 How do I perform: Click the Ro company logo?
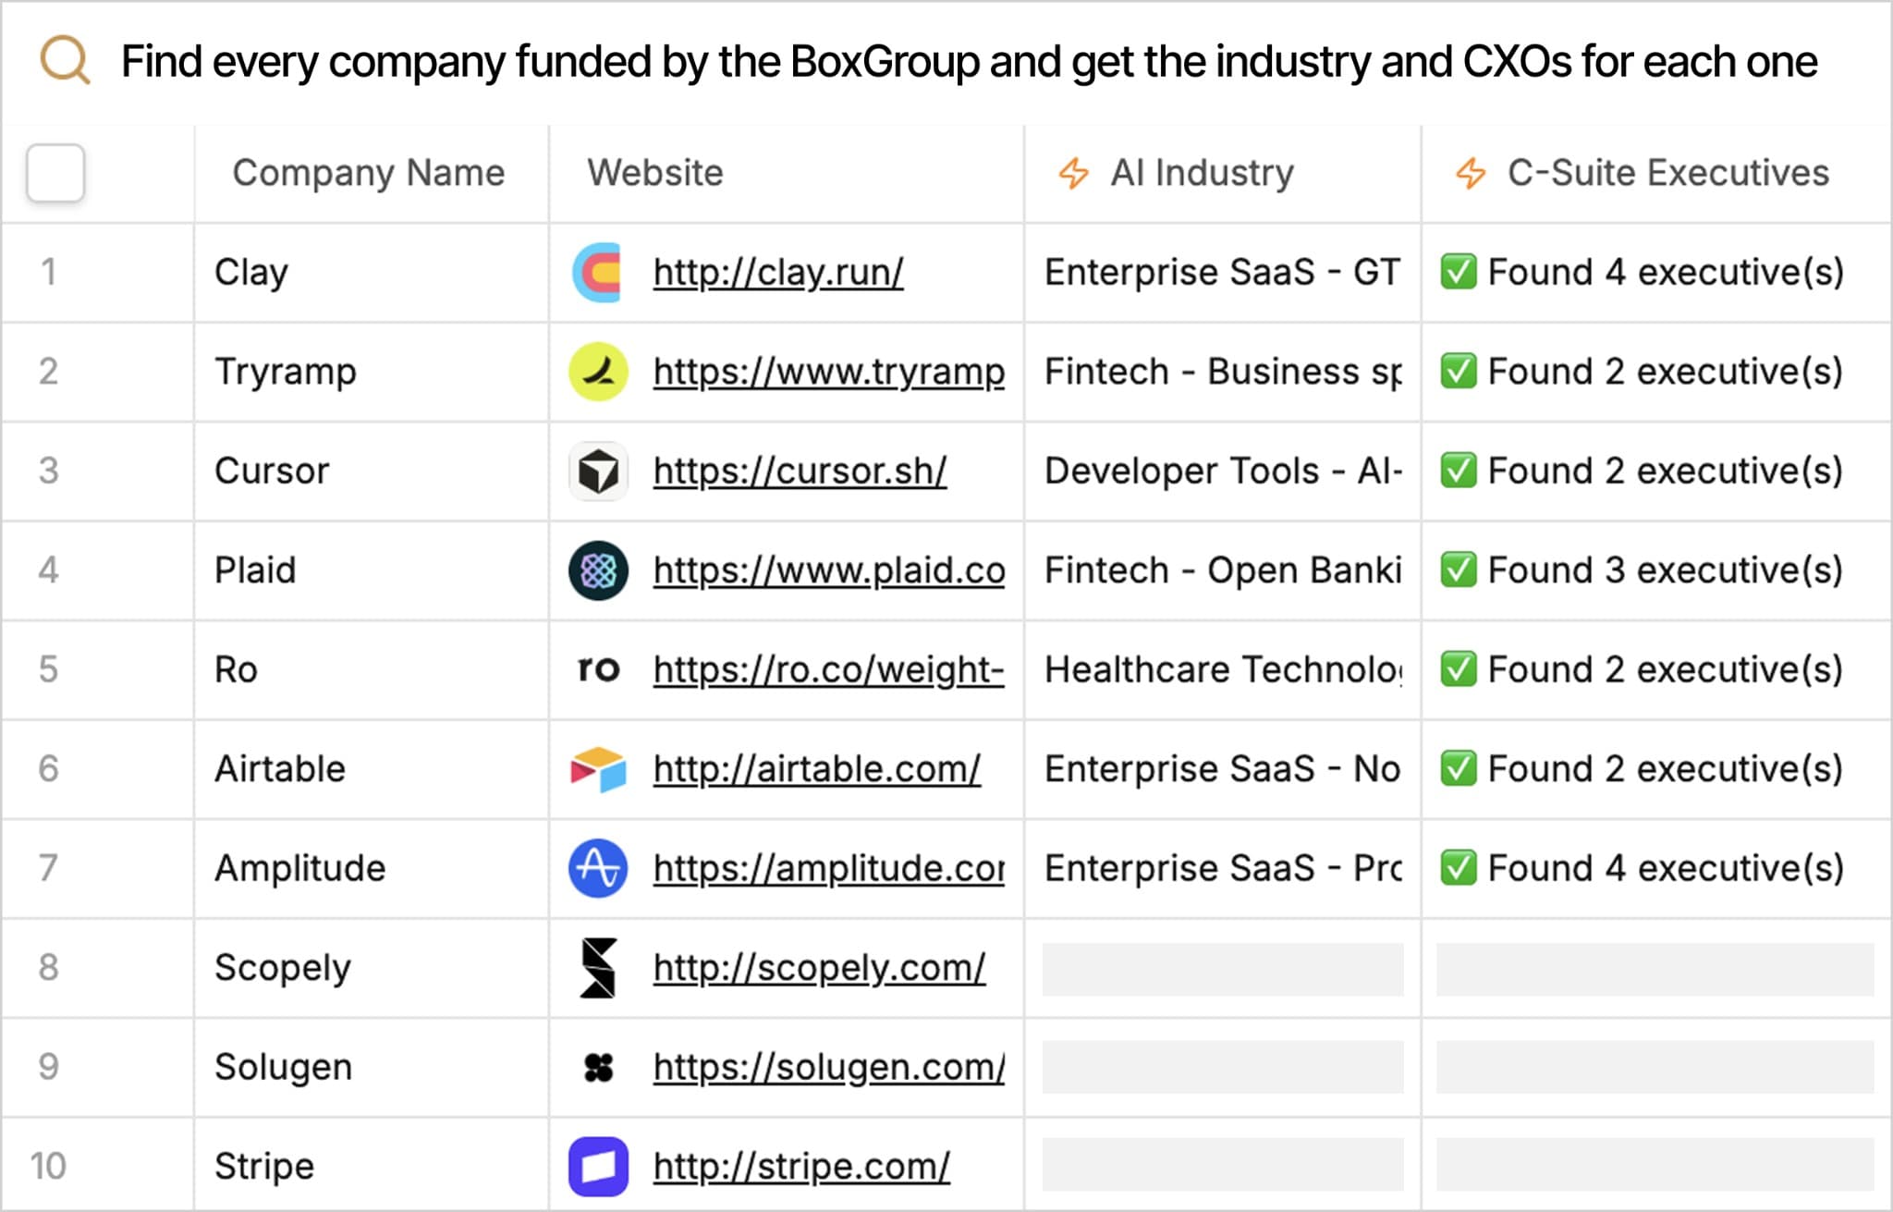coord(597,669)
